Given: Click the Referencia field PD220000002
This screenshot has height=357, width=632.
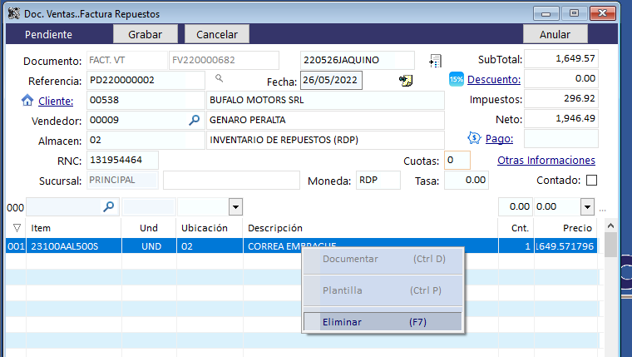Looking at the screenshot, I should [146, 80].
